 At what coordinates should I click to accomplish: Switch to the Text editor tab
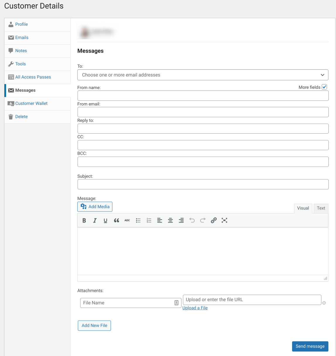point(321,208)
